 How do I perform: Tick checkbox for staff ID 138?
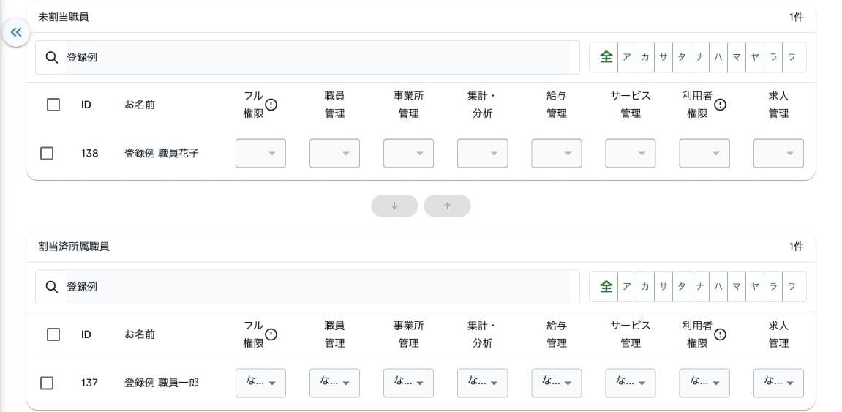[x=47, y=154]
